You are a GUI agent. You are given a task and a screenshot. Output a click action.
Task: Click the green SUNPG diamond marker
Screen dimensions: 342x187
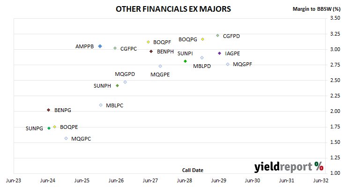(49, 128)
